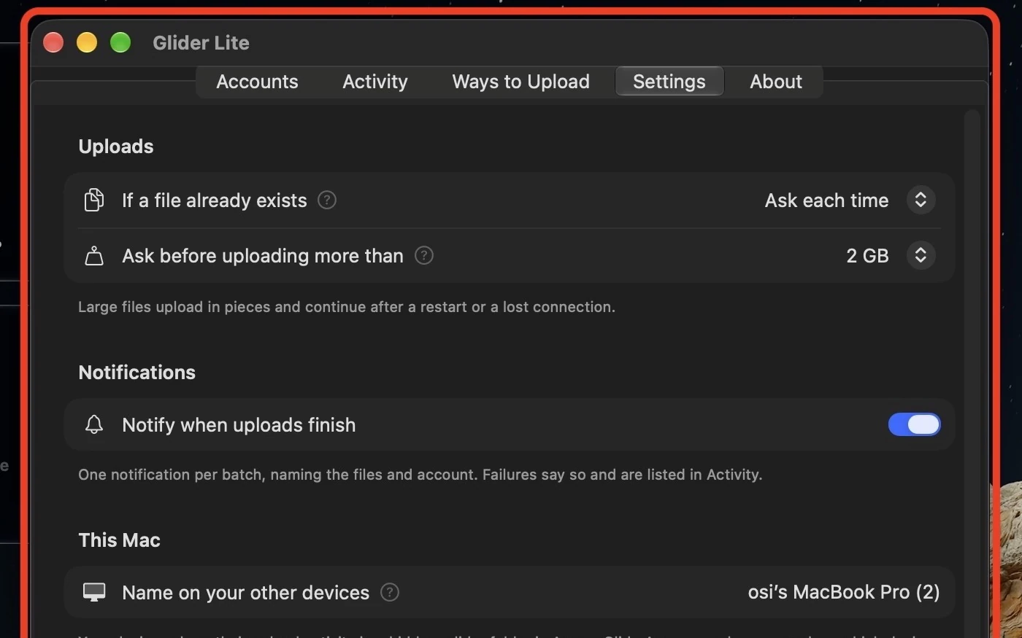
Task: Close the Glider Lite window
Action: (x=53, y=43)
